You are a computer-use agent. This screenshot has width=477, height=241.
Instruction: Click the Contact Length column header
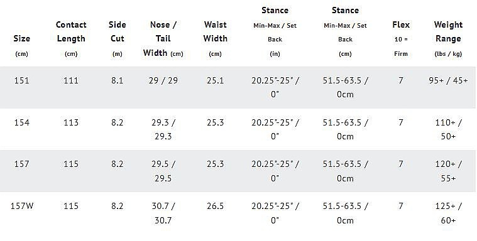click(x=71, y=39)
